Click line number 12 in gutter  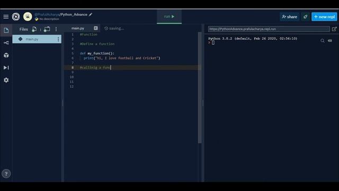click(x=72, y=86)
